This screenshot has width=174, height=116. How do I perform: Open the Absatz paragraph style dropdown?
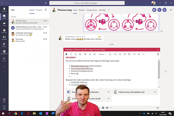click(102, 54)
